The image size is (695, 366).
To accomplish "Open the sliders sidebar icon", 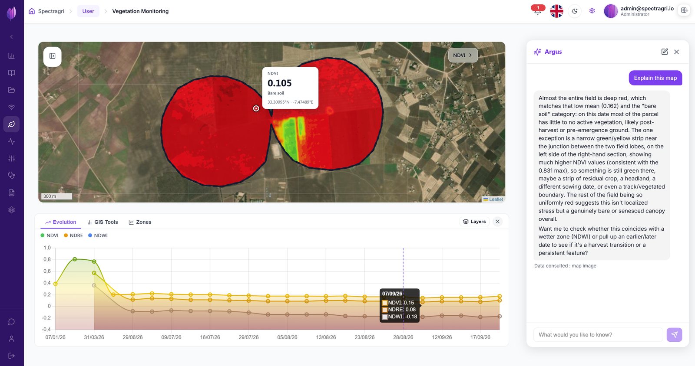I will coord(12,158).
